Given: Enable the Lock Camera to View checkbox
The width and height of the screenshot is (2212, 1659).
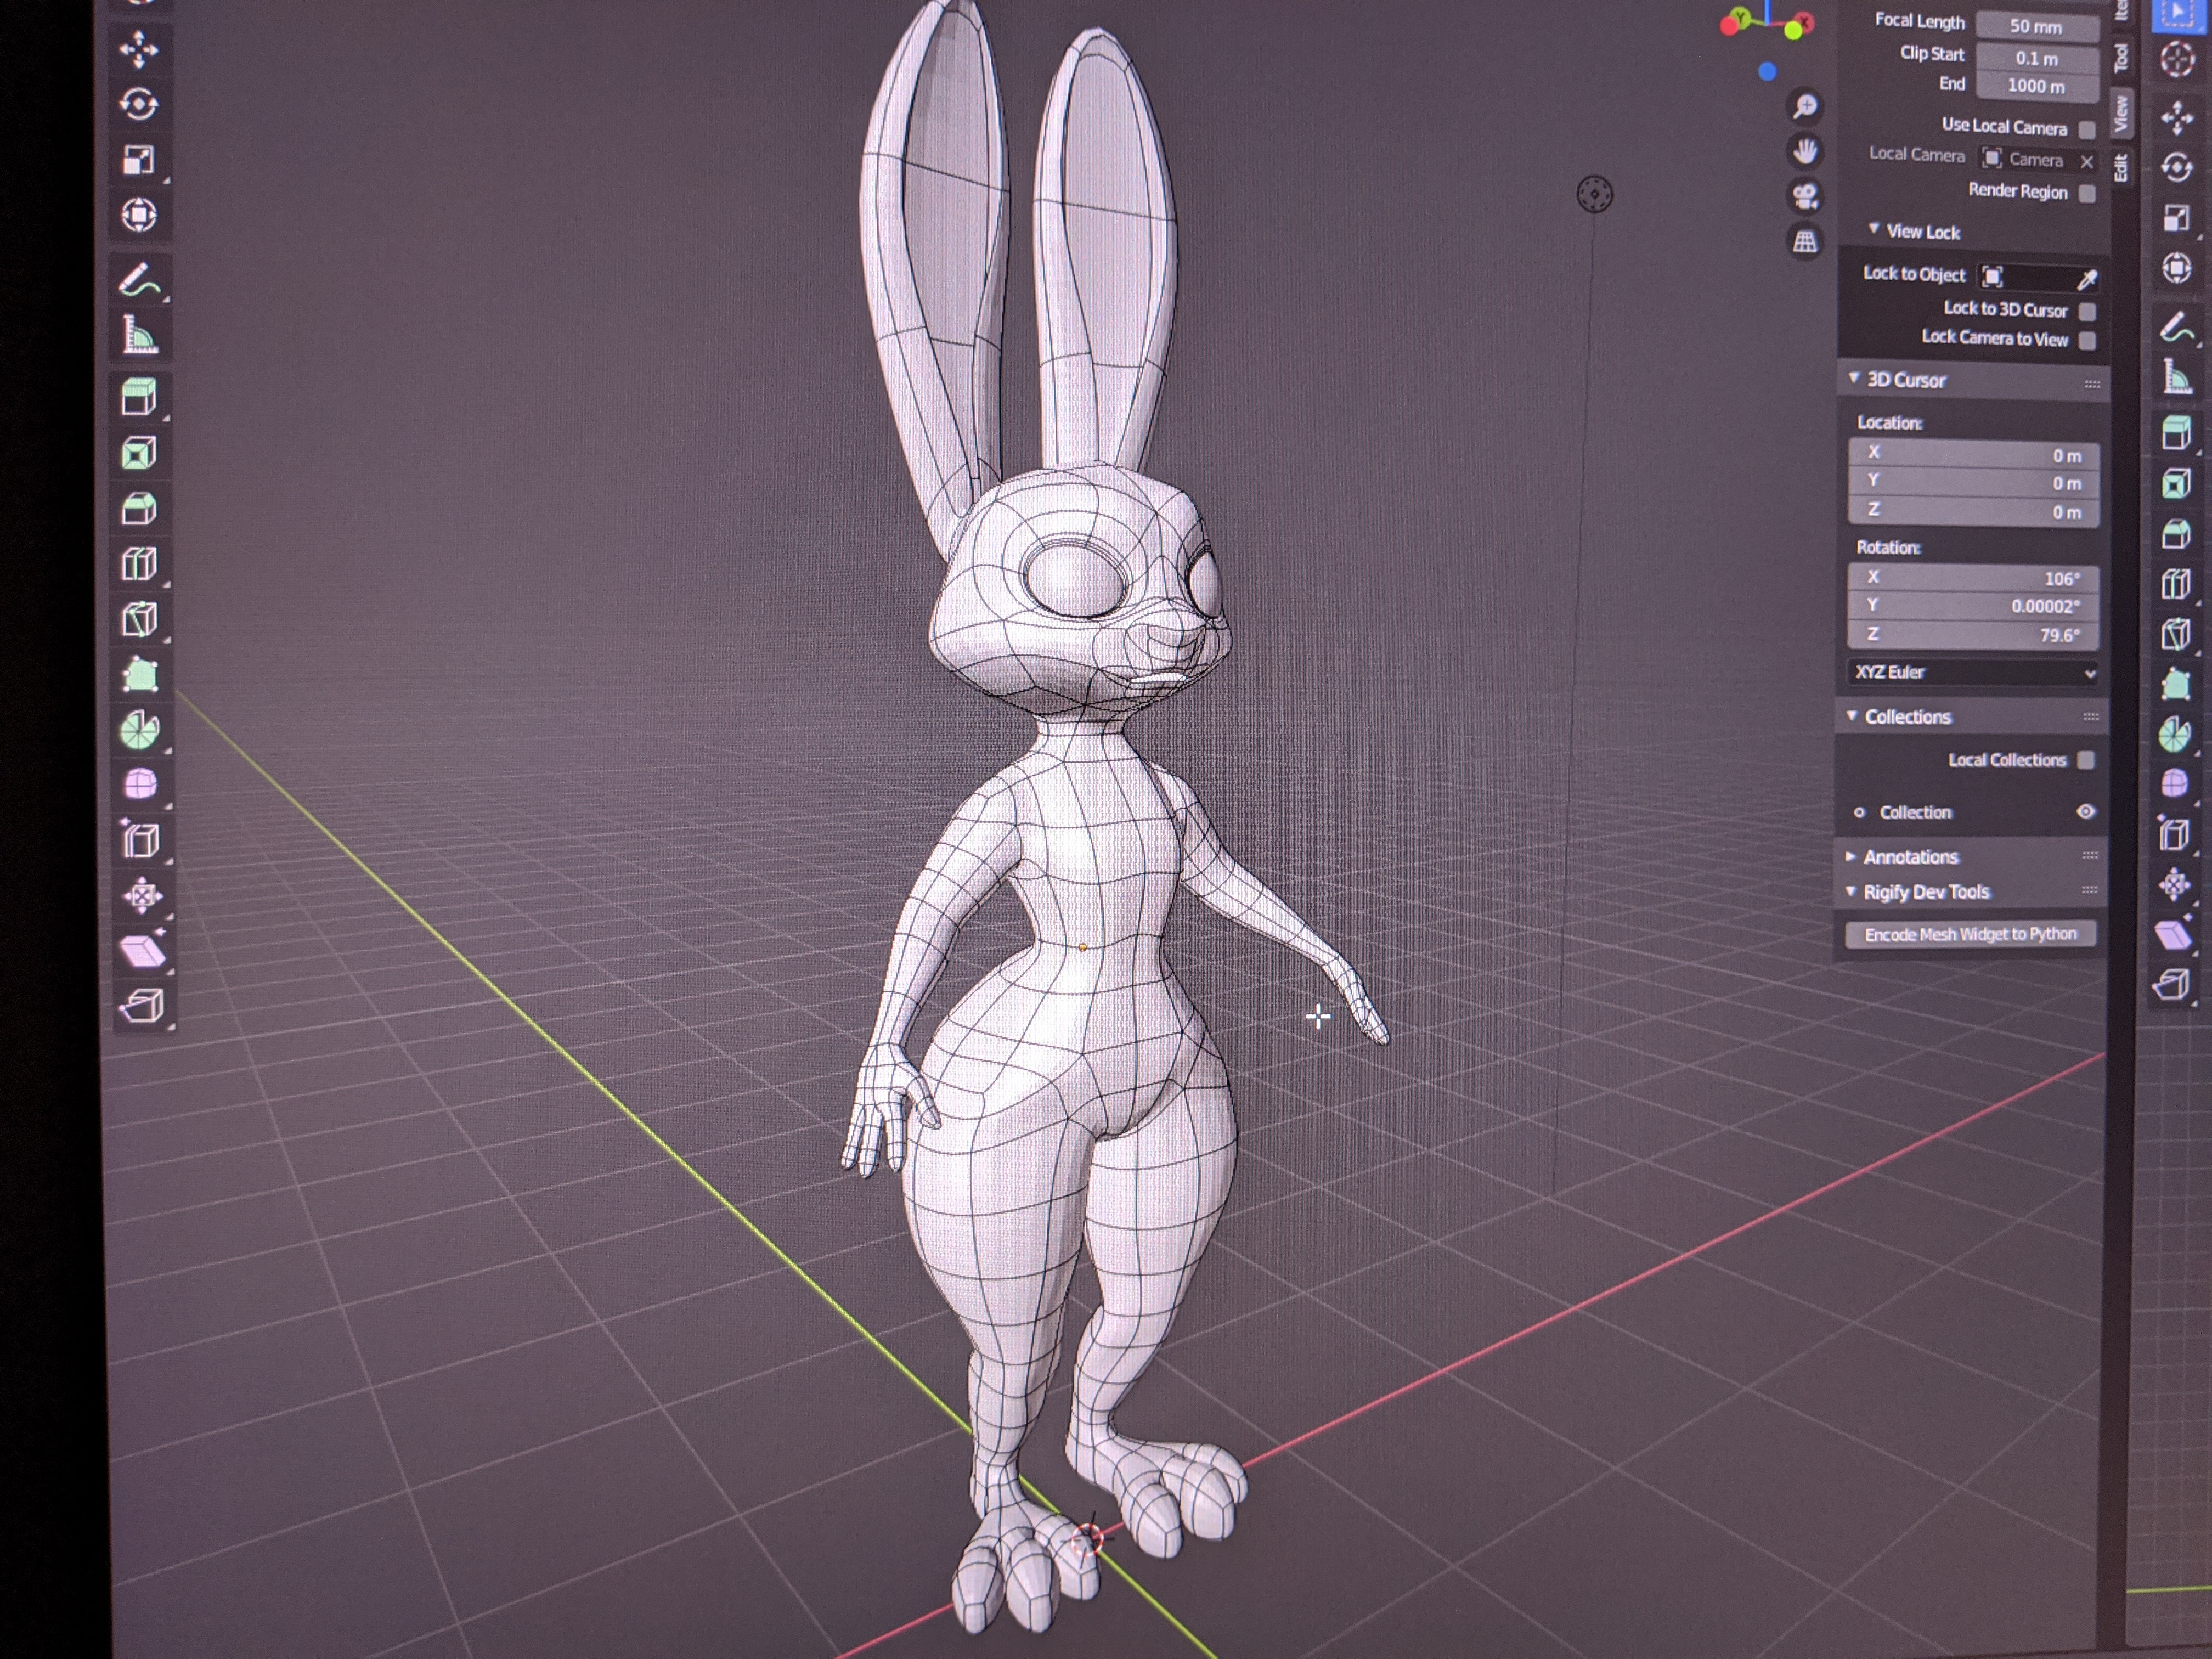Looking at the screenshot, I should click(x=2087, y=340).
